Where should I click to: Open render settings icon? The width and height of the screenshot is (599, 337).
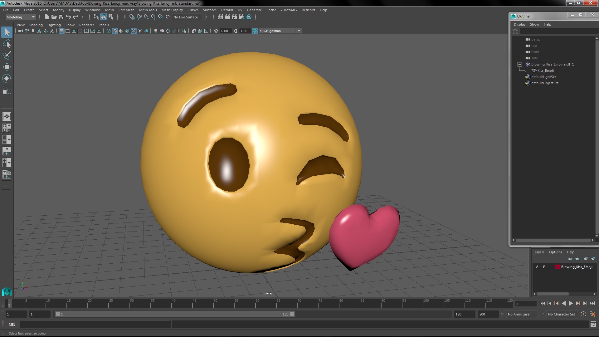click(242, 17)
